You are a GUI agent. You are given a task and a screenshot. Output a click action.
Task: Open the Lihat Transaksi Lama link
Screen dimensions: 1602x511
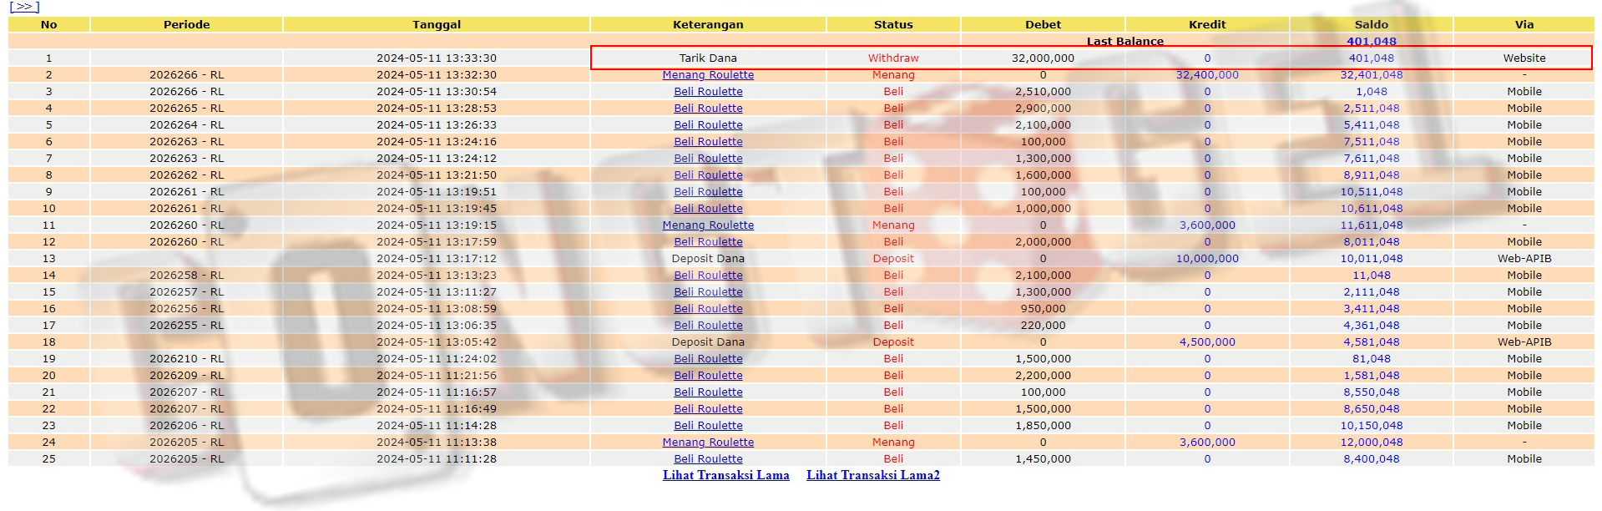(725, 475)
